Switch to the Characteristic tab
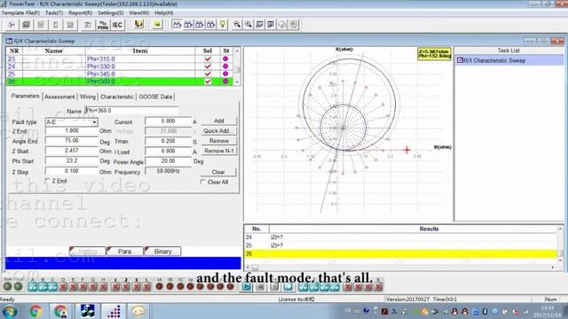568x319 pixels. point(116,97)
